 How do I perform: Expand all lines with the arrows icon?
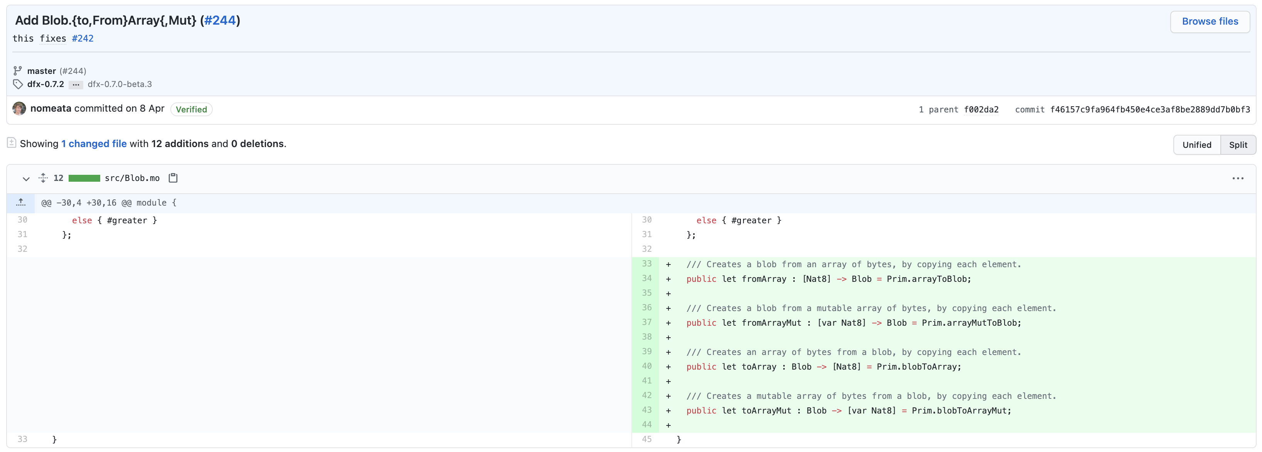[43, 178]
